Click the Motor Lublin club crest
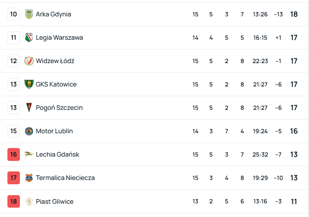This screenshot has height=217, width=309. (29, 131)
